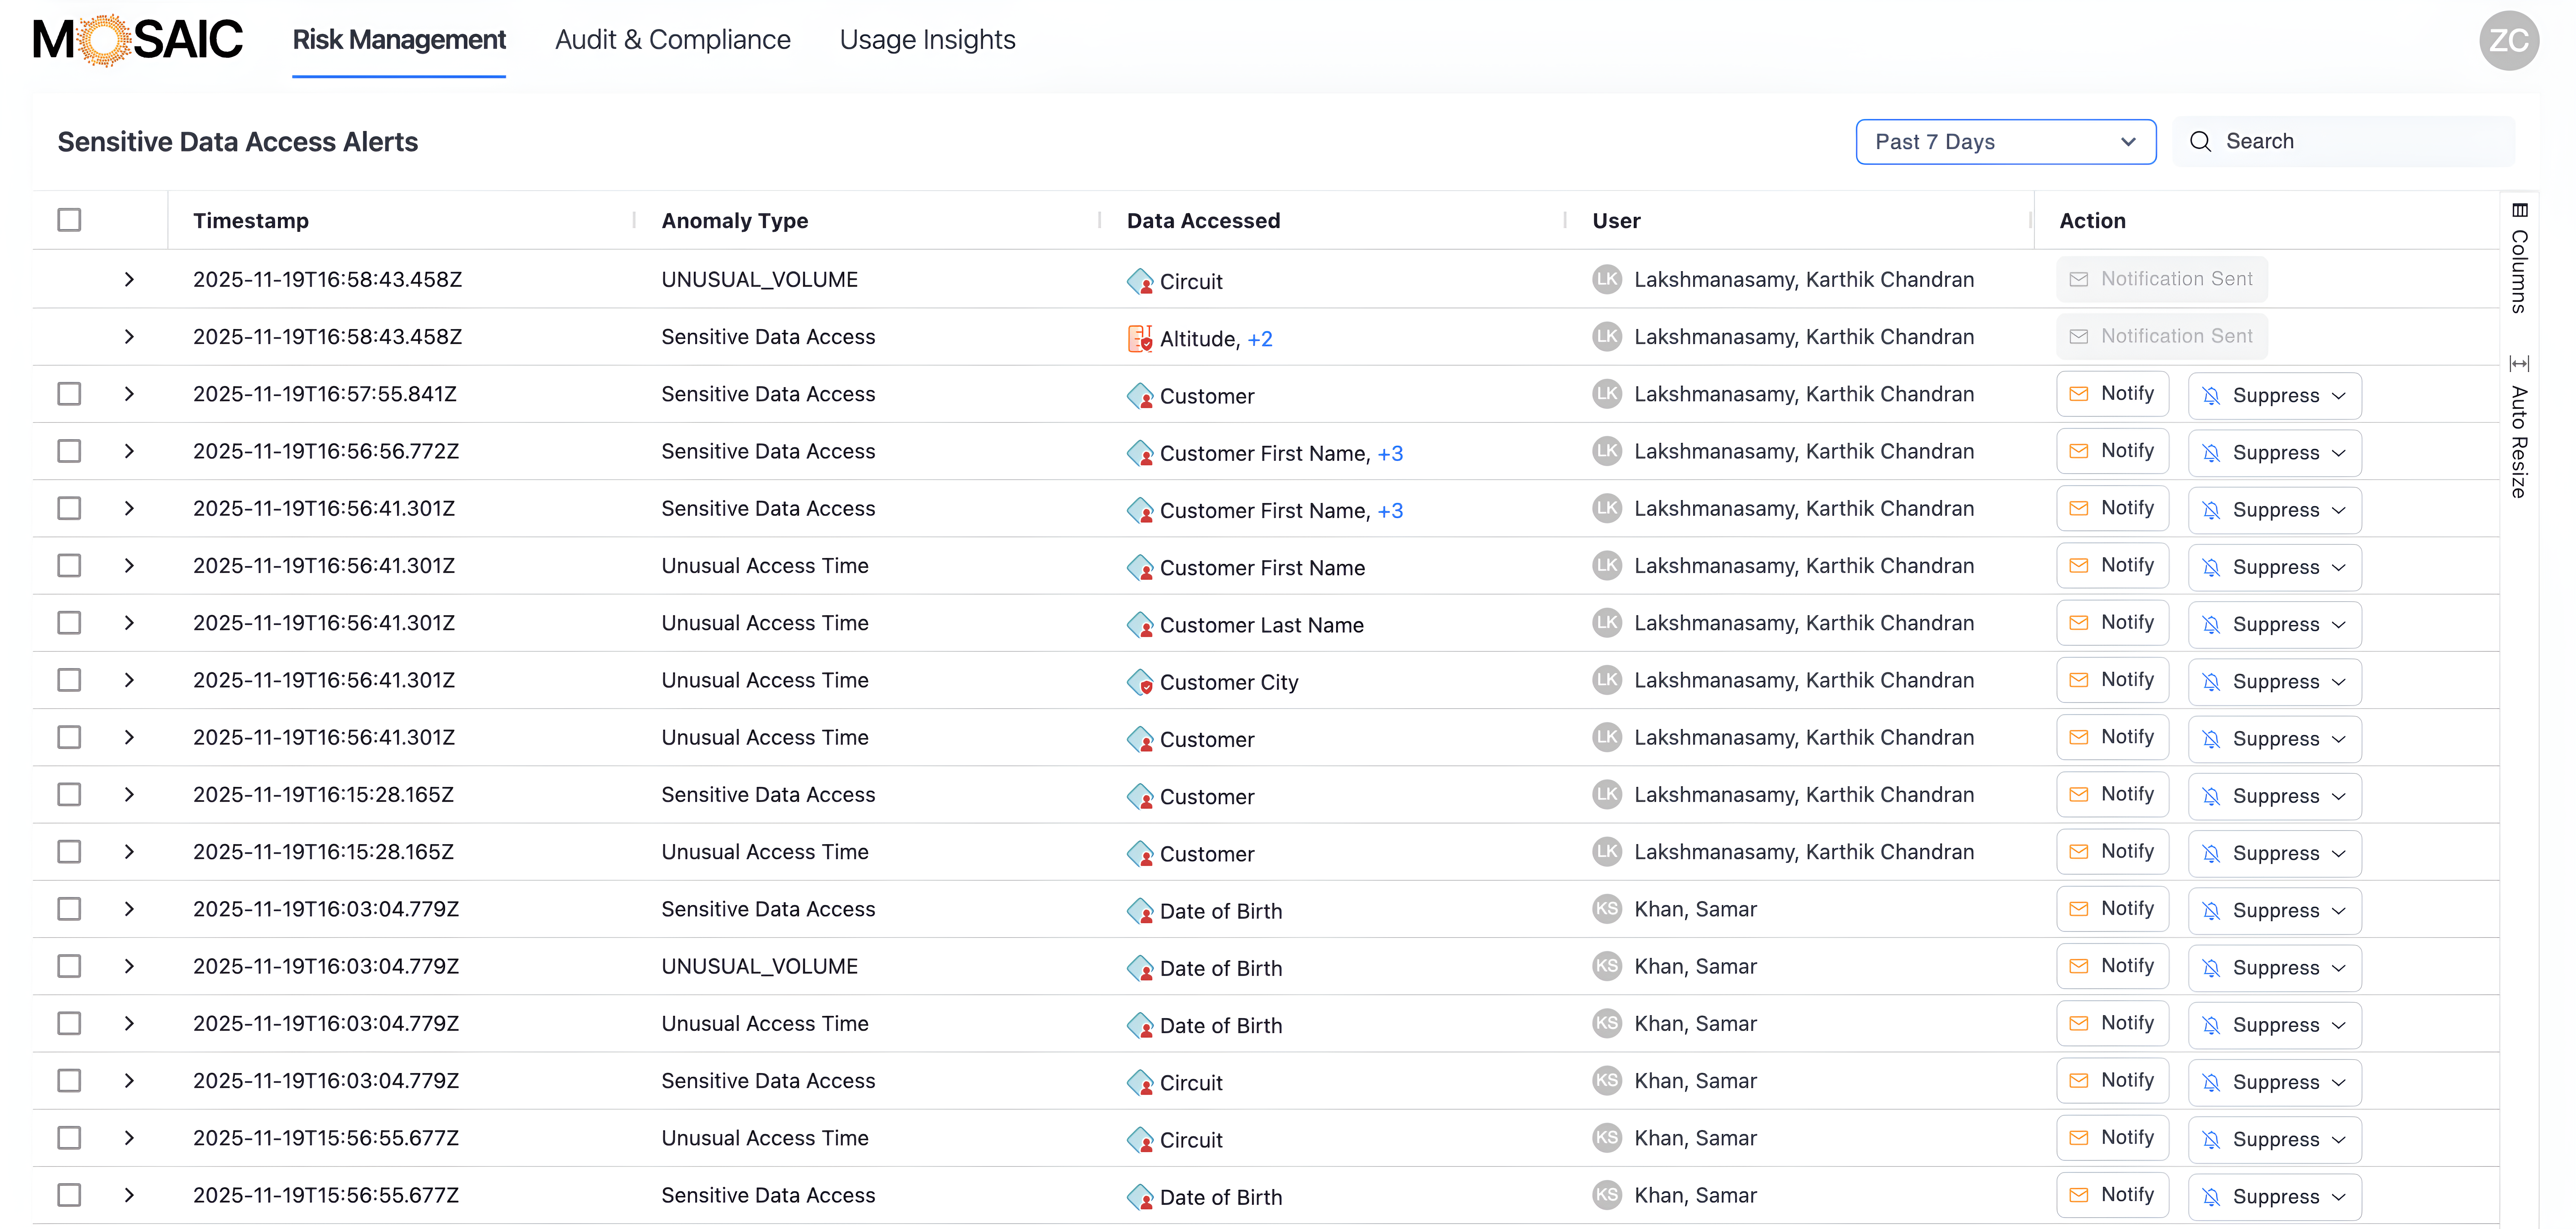Toggle the select-all header checkbox
This screenshot has height=1229, width=2576.
click(69, 220)
